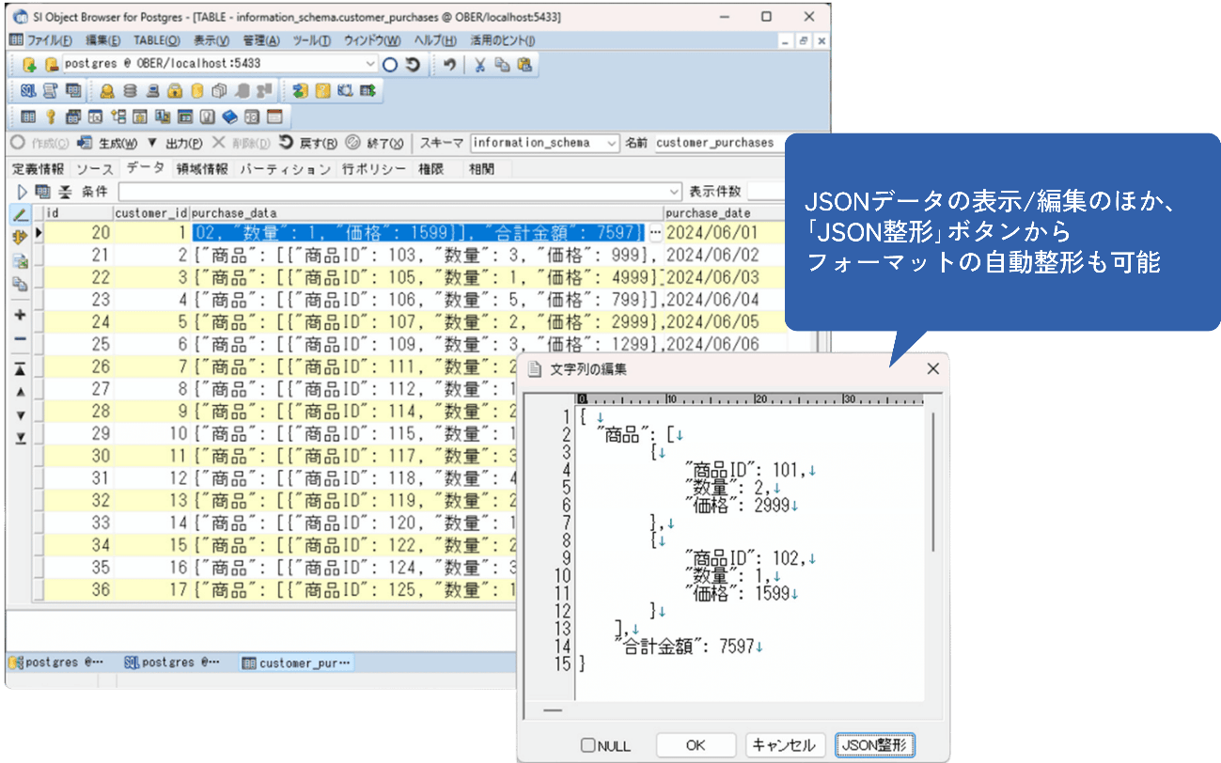Click the SQL execution icon in toolbar
1221x763 pixels.
coord(28,91)
